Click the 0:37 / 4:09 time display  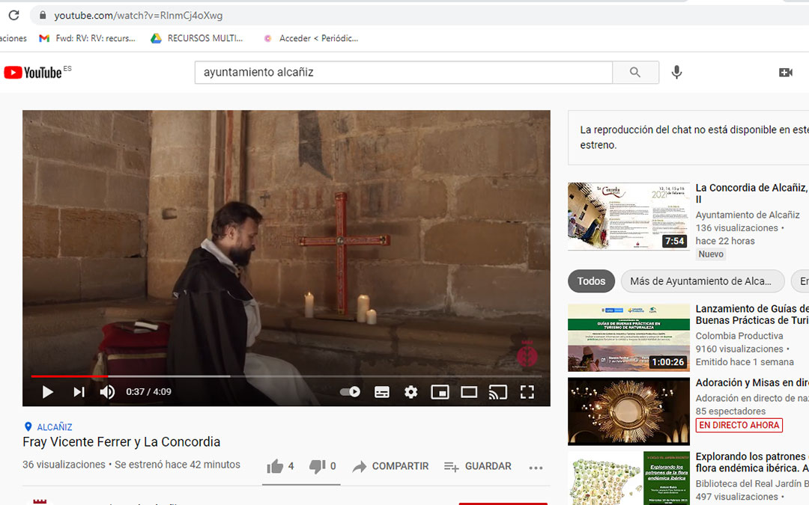148,392
